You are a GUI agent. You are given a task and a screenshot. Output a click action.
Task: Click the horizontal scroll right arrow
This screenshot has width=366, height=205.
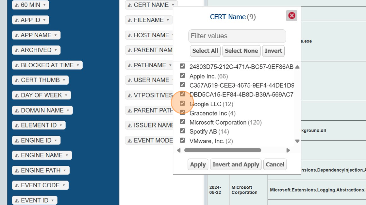click(288, 150)
